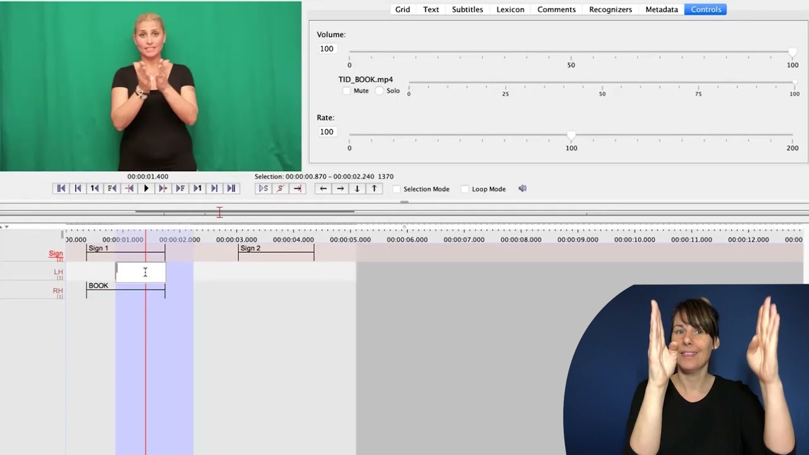Click the current time display 00:00:01.400
Image resolution: width=809 pixels, height=455 pixels.
coord(148,177)
